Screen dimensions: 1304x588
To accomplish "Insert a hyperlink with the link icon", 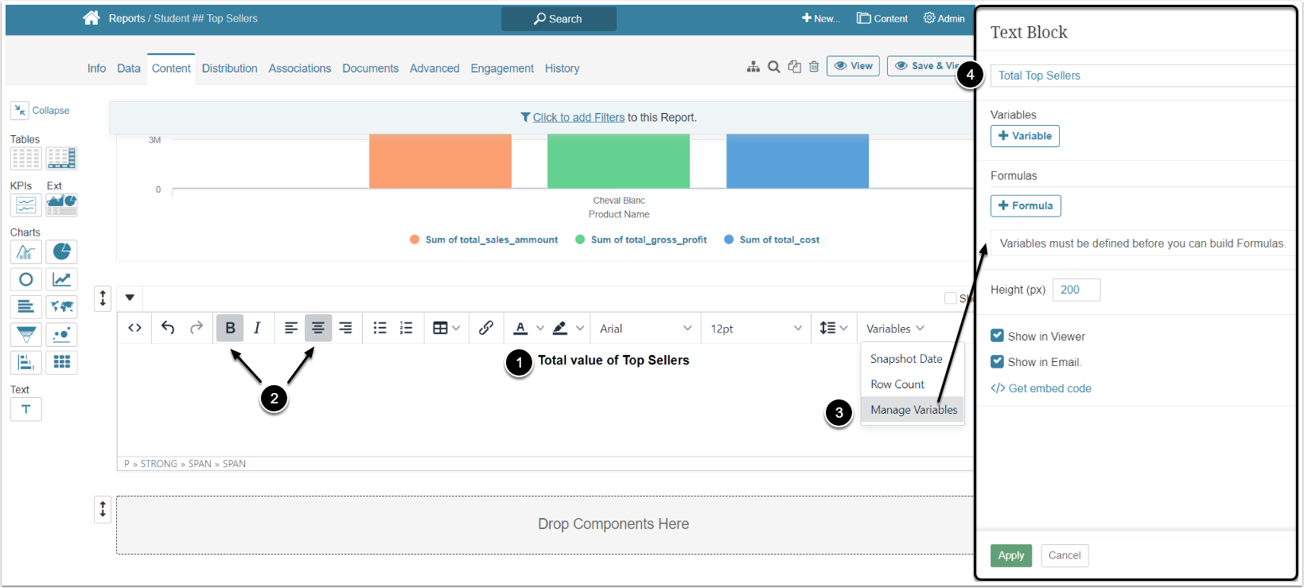I will (x=486, y=328).
